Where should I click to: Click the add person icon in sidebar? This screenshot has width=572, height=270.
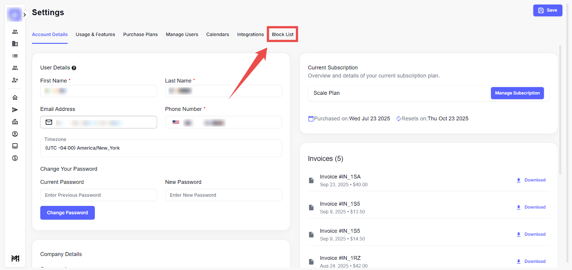(15, 80)
